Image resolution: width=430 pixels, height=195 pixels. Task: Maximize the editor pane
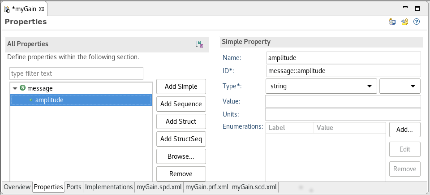point(417,8)
